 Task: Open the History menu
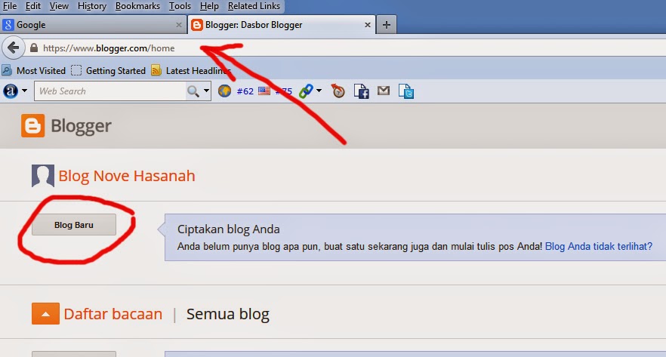tap(92, 6)
